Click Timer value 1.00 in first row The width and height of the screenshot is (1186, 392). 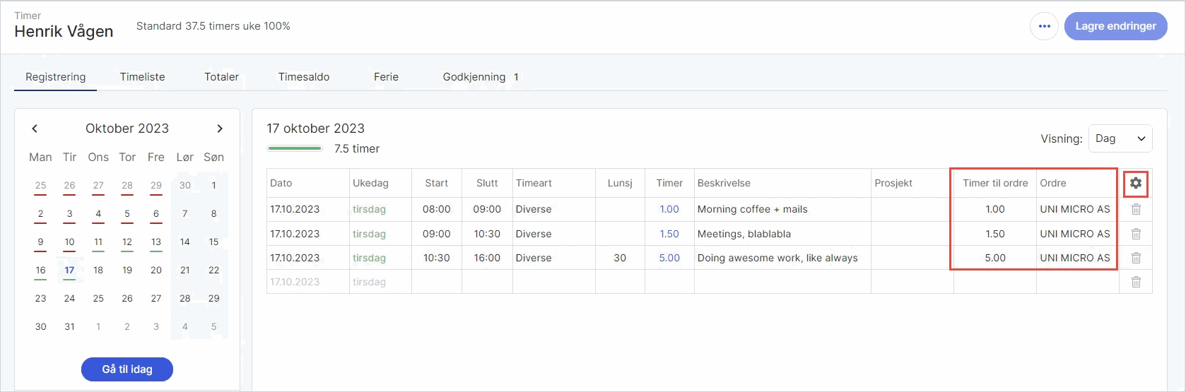point(669,209)
